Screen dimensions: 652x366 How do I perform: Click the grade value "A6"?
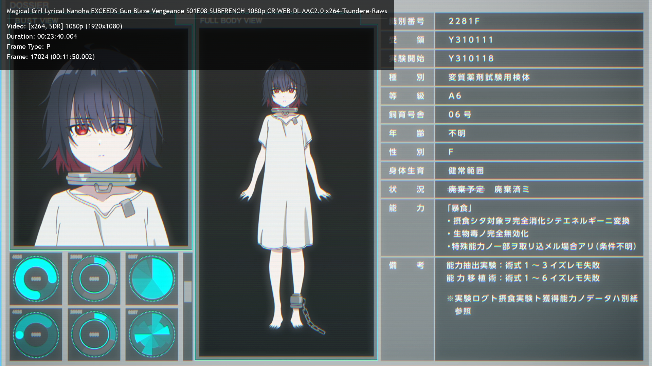455,96
